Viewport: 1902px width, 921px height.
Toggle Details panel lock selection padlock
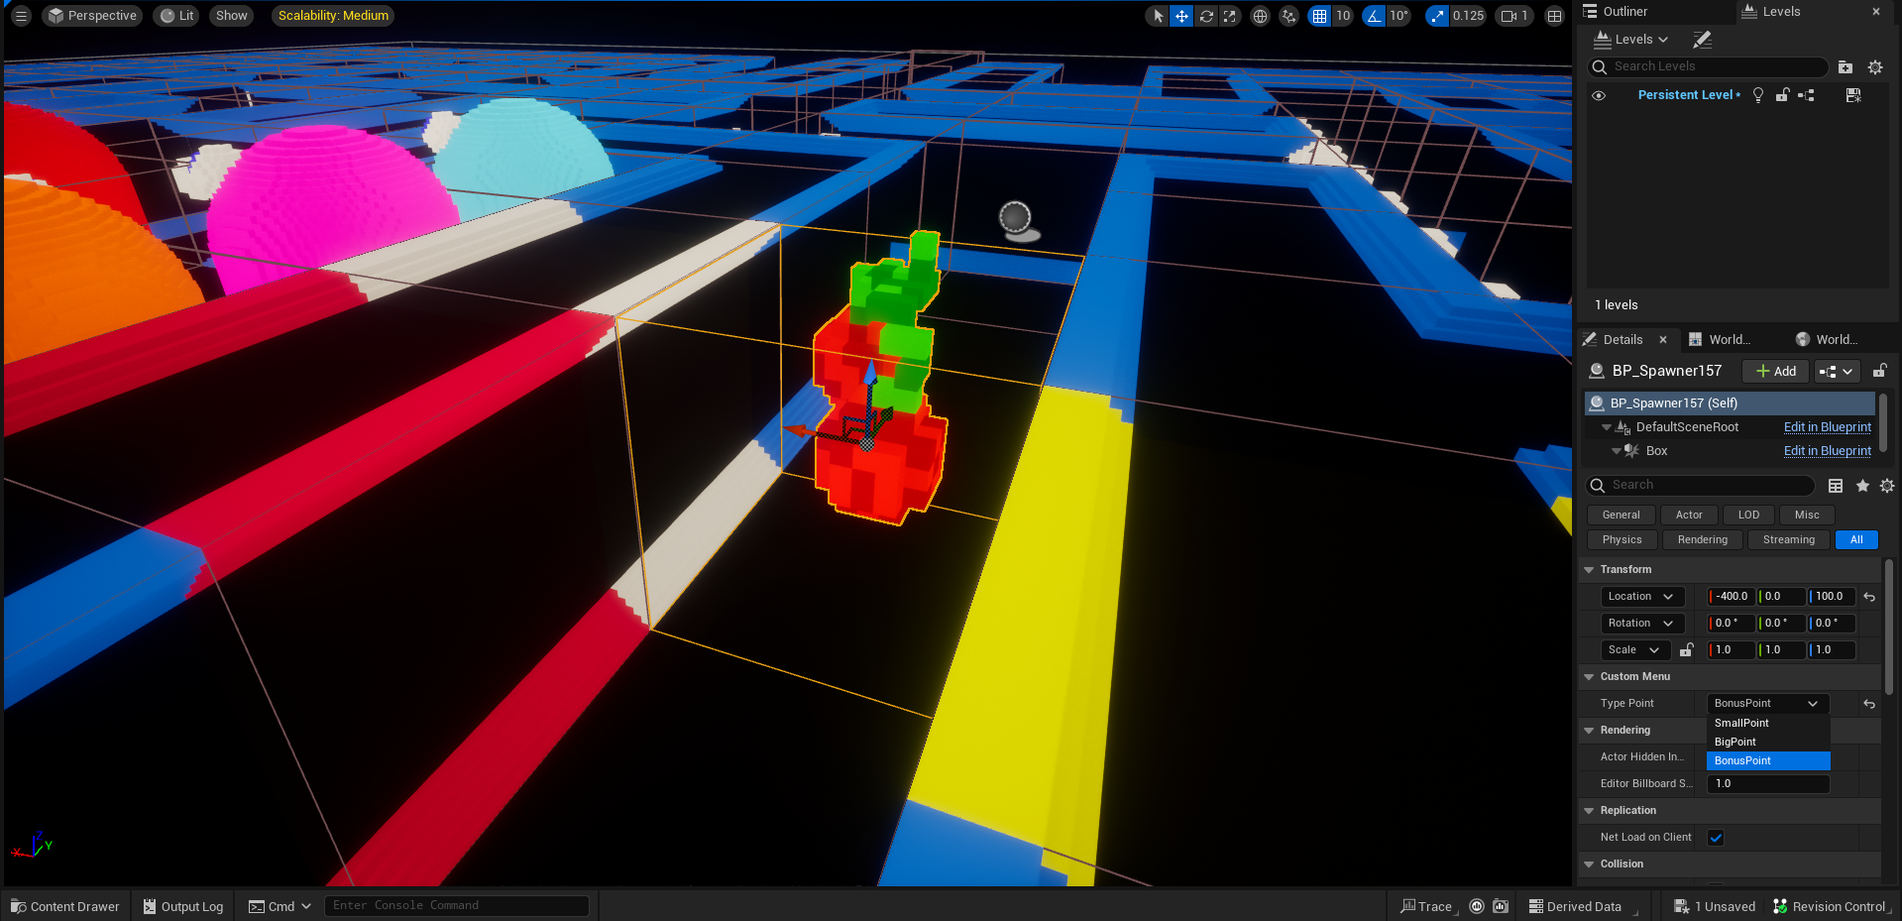(1879, 371)
